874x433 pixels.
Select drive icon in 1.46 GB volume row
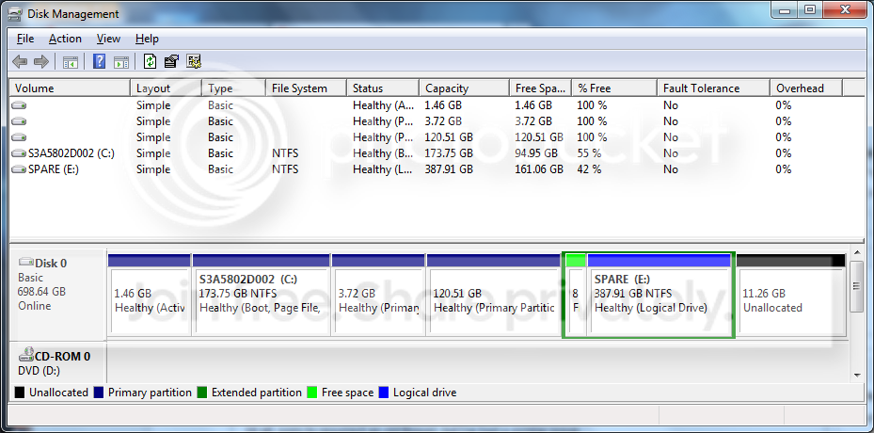click(19, 104)
